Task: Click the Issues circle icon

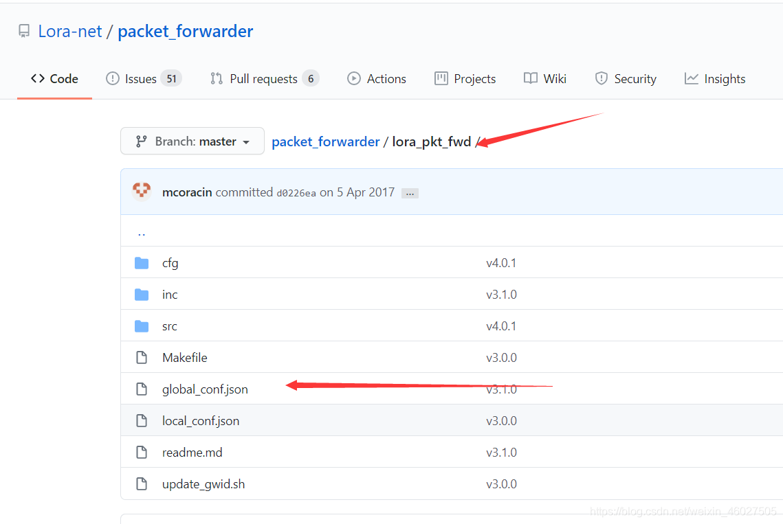Action: pyautogui.click(x=113, y=78)
